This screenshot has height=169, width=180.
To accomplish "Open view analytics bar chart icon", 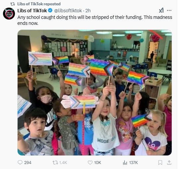I will pyautogui.click(x=125, y=162).
